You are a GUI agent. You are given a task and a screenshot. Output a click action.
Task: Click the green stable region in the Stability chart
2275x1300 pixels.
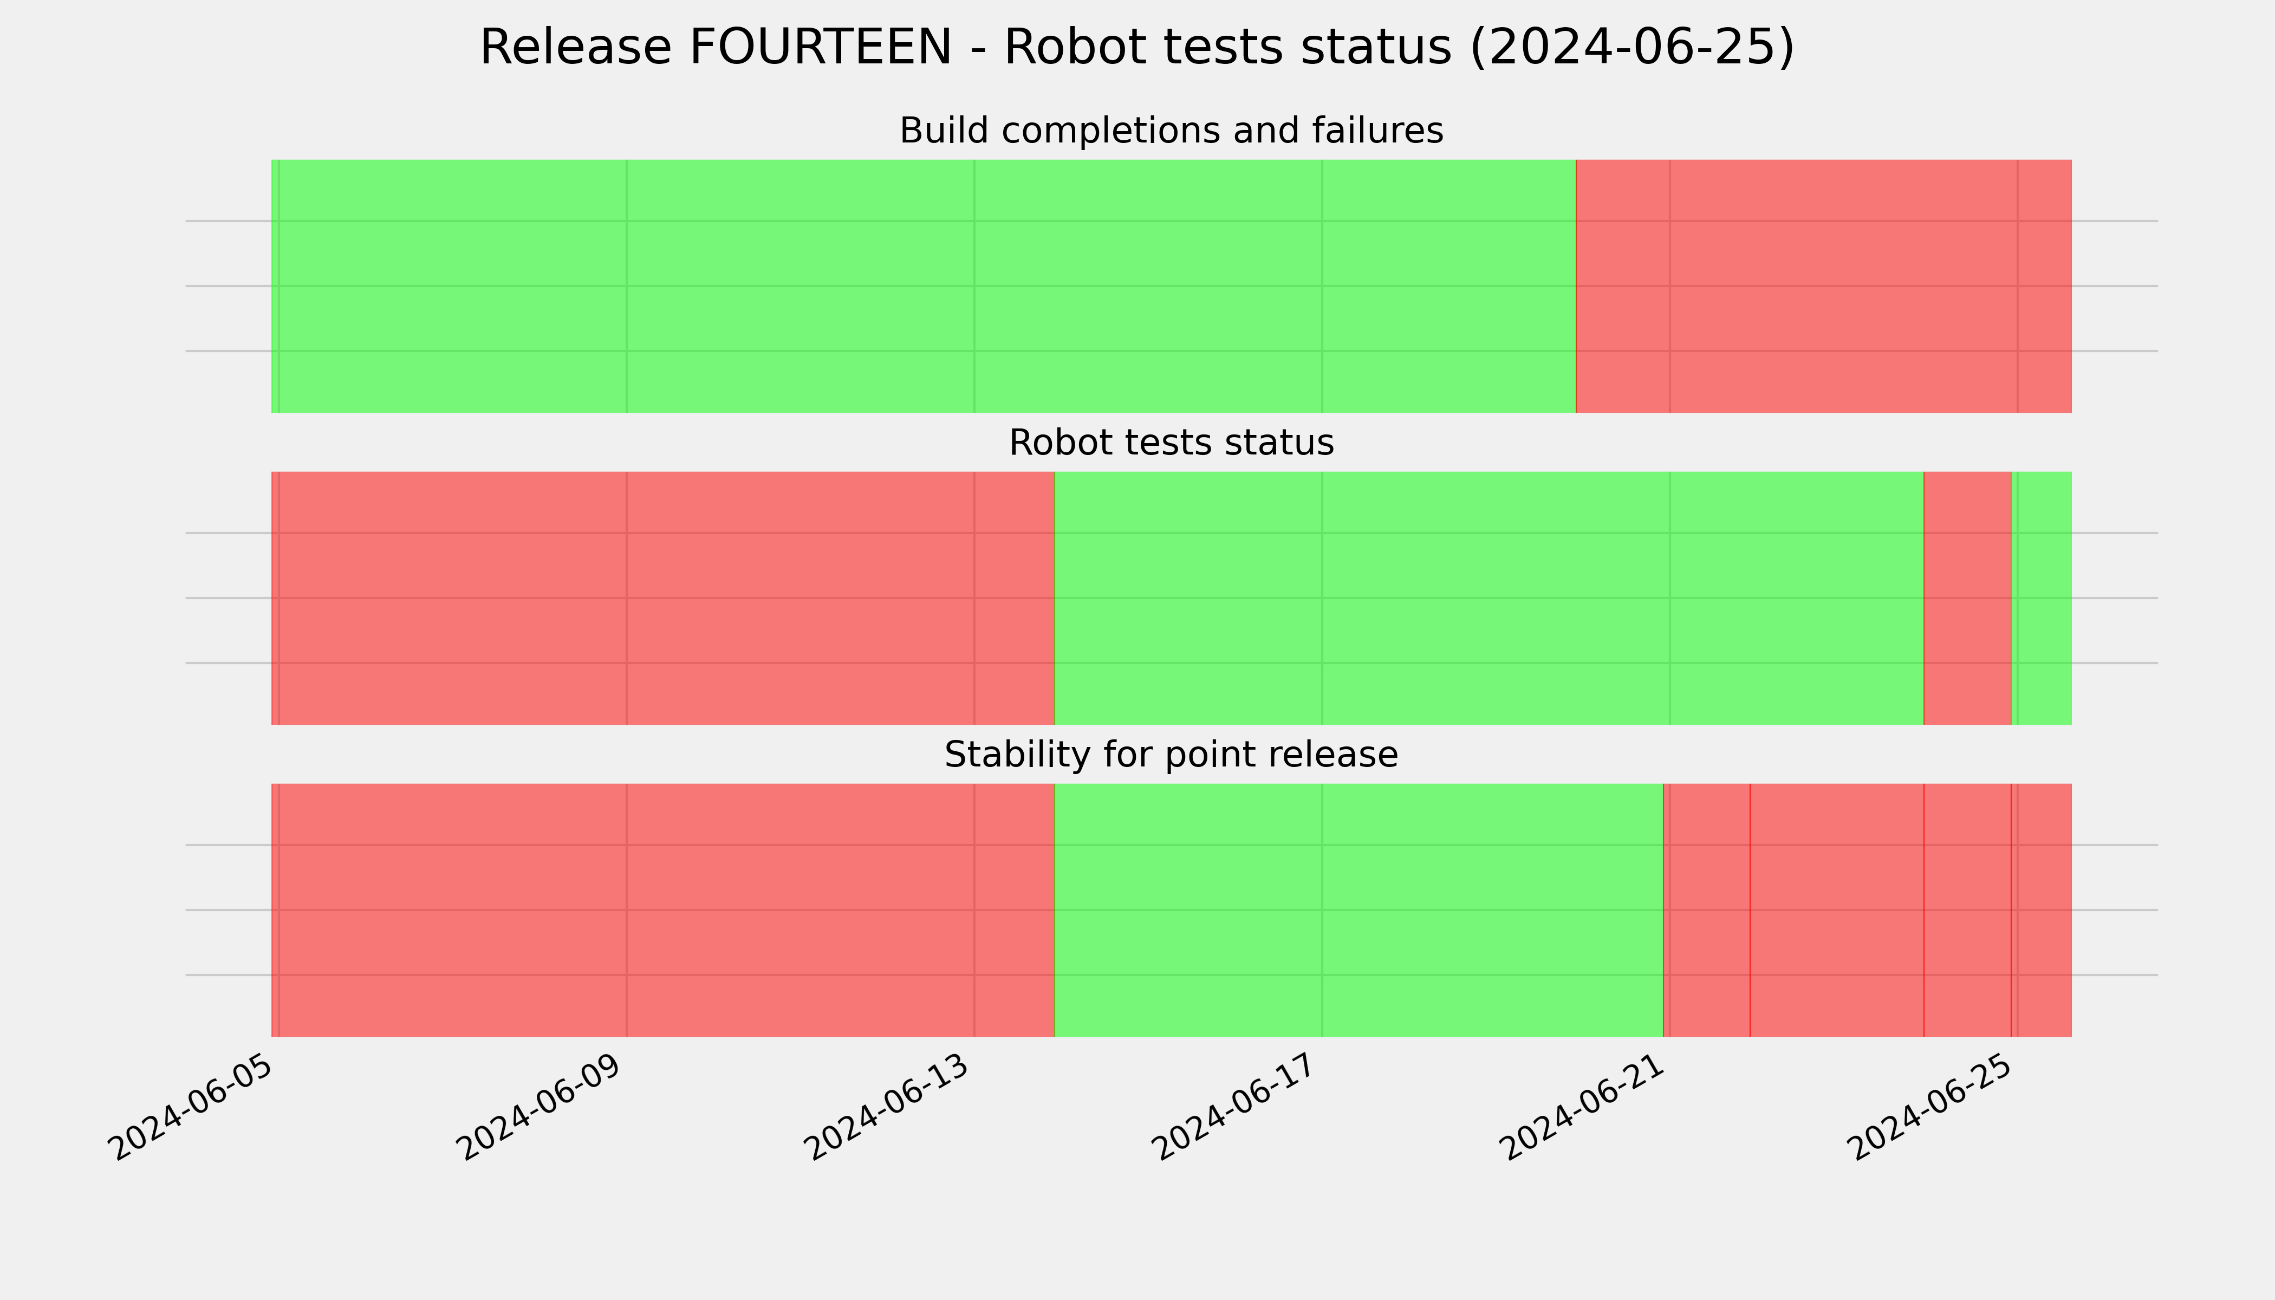[1358, 910]
